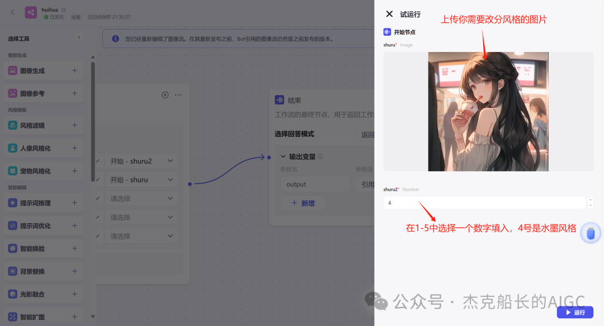Add 宠物风格化 node with plus
Image resolution: width=604 pixels, height=326 pixels.
tap(75, 171)
